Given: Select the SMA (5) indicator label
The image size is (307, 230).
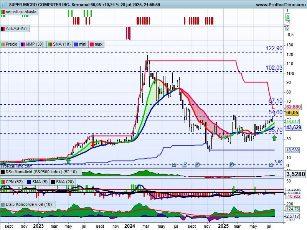Looking at the screenshot, I should pyautogui.click(x=40, y=182).
